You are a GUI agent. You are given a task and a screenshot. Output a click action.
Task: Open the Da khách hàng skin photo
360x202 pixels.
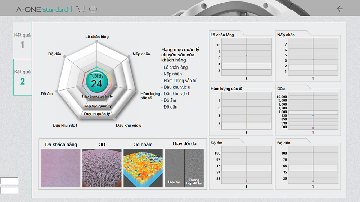click(61, 168)
